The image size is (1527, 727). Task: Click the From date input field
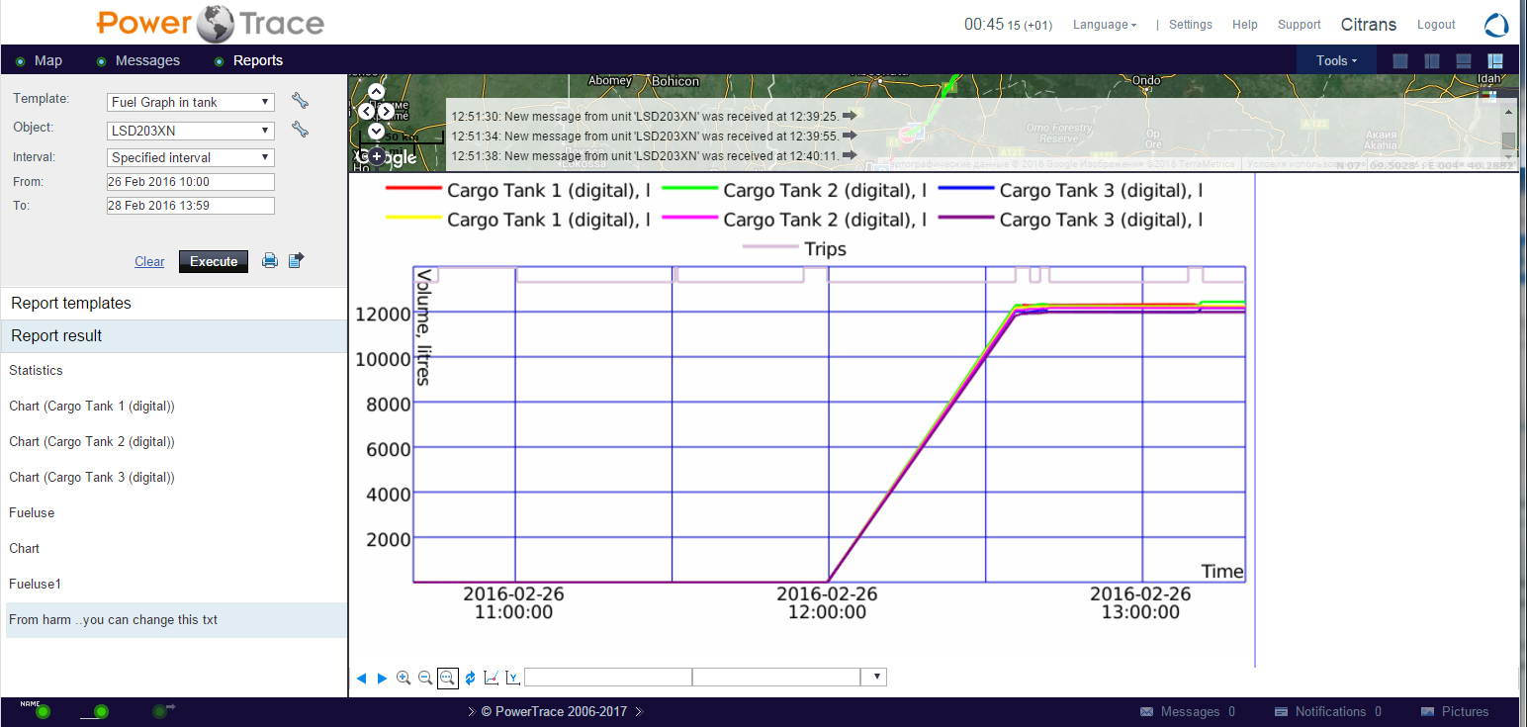pyautogui.click(x=190, y=182)
